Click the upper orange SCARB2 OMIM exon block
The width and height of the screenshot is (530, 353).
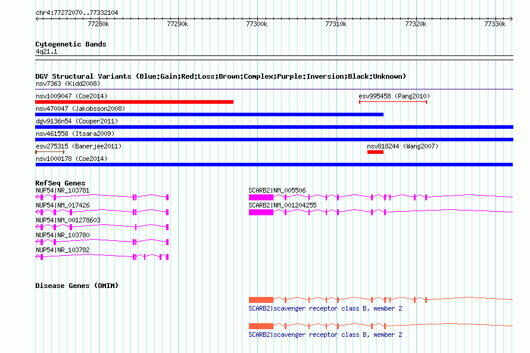tap(261, 299)
